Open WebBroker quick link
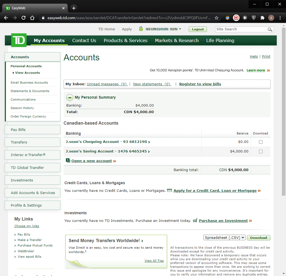The width and height of the screenshot is (286, 276). pos(26,251)
